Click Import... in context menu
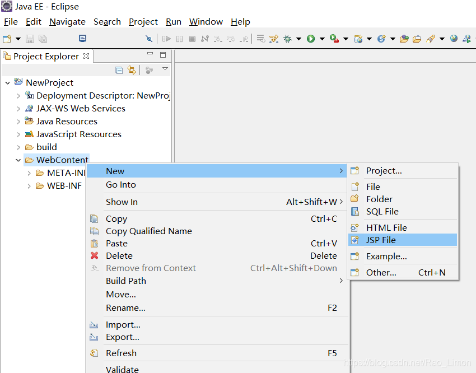This screenshot has width=476, height=373. [x=218, y=325]
